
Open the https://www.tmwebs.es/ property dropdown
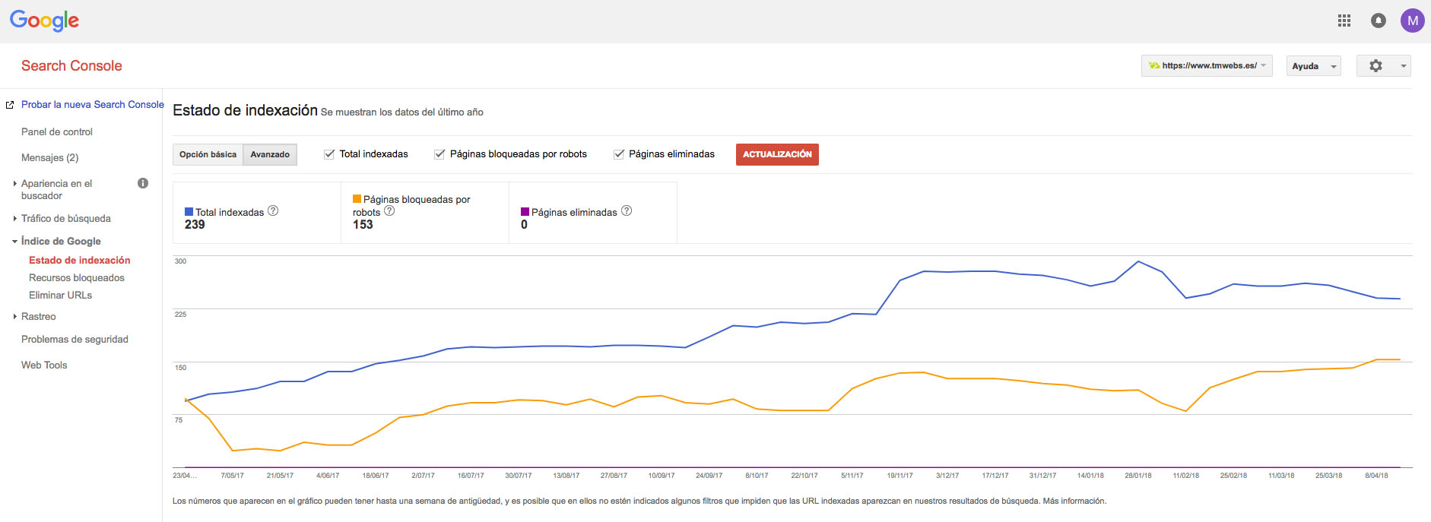coord(1207,66)
